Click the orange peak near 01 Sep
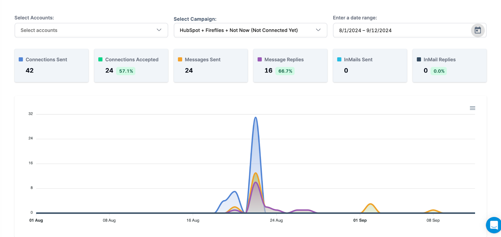This screenshot has width=501, height=237. [x=371, y=205]
